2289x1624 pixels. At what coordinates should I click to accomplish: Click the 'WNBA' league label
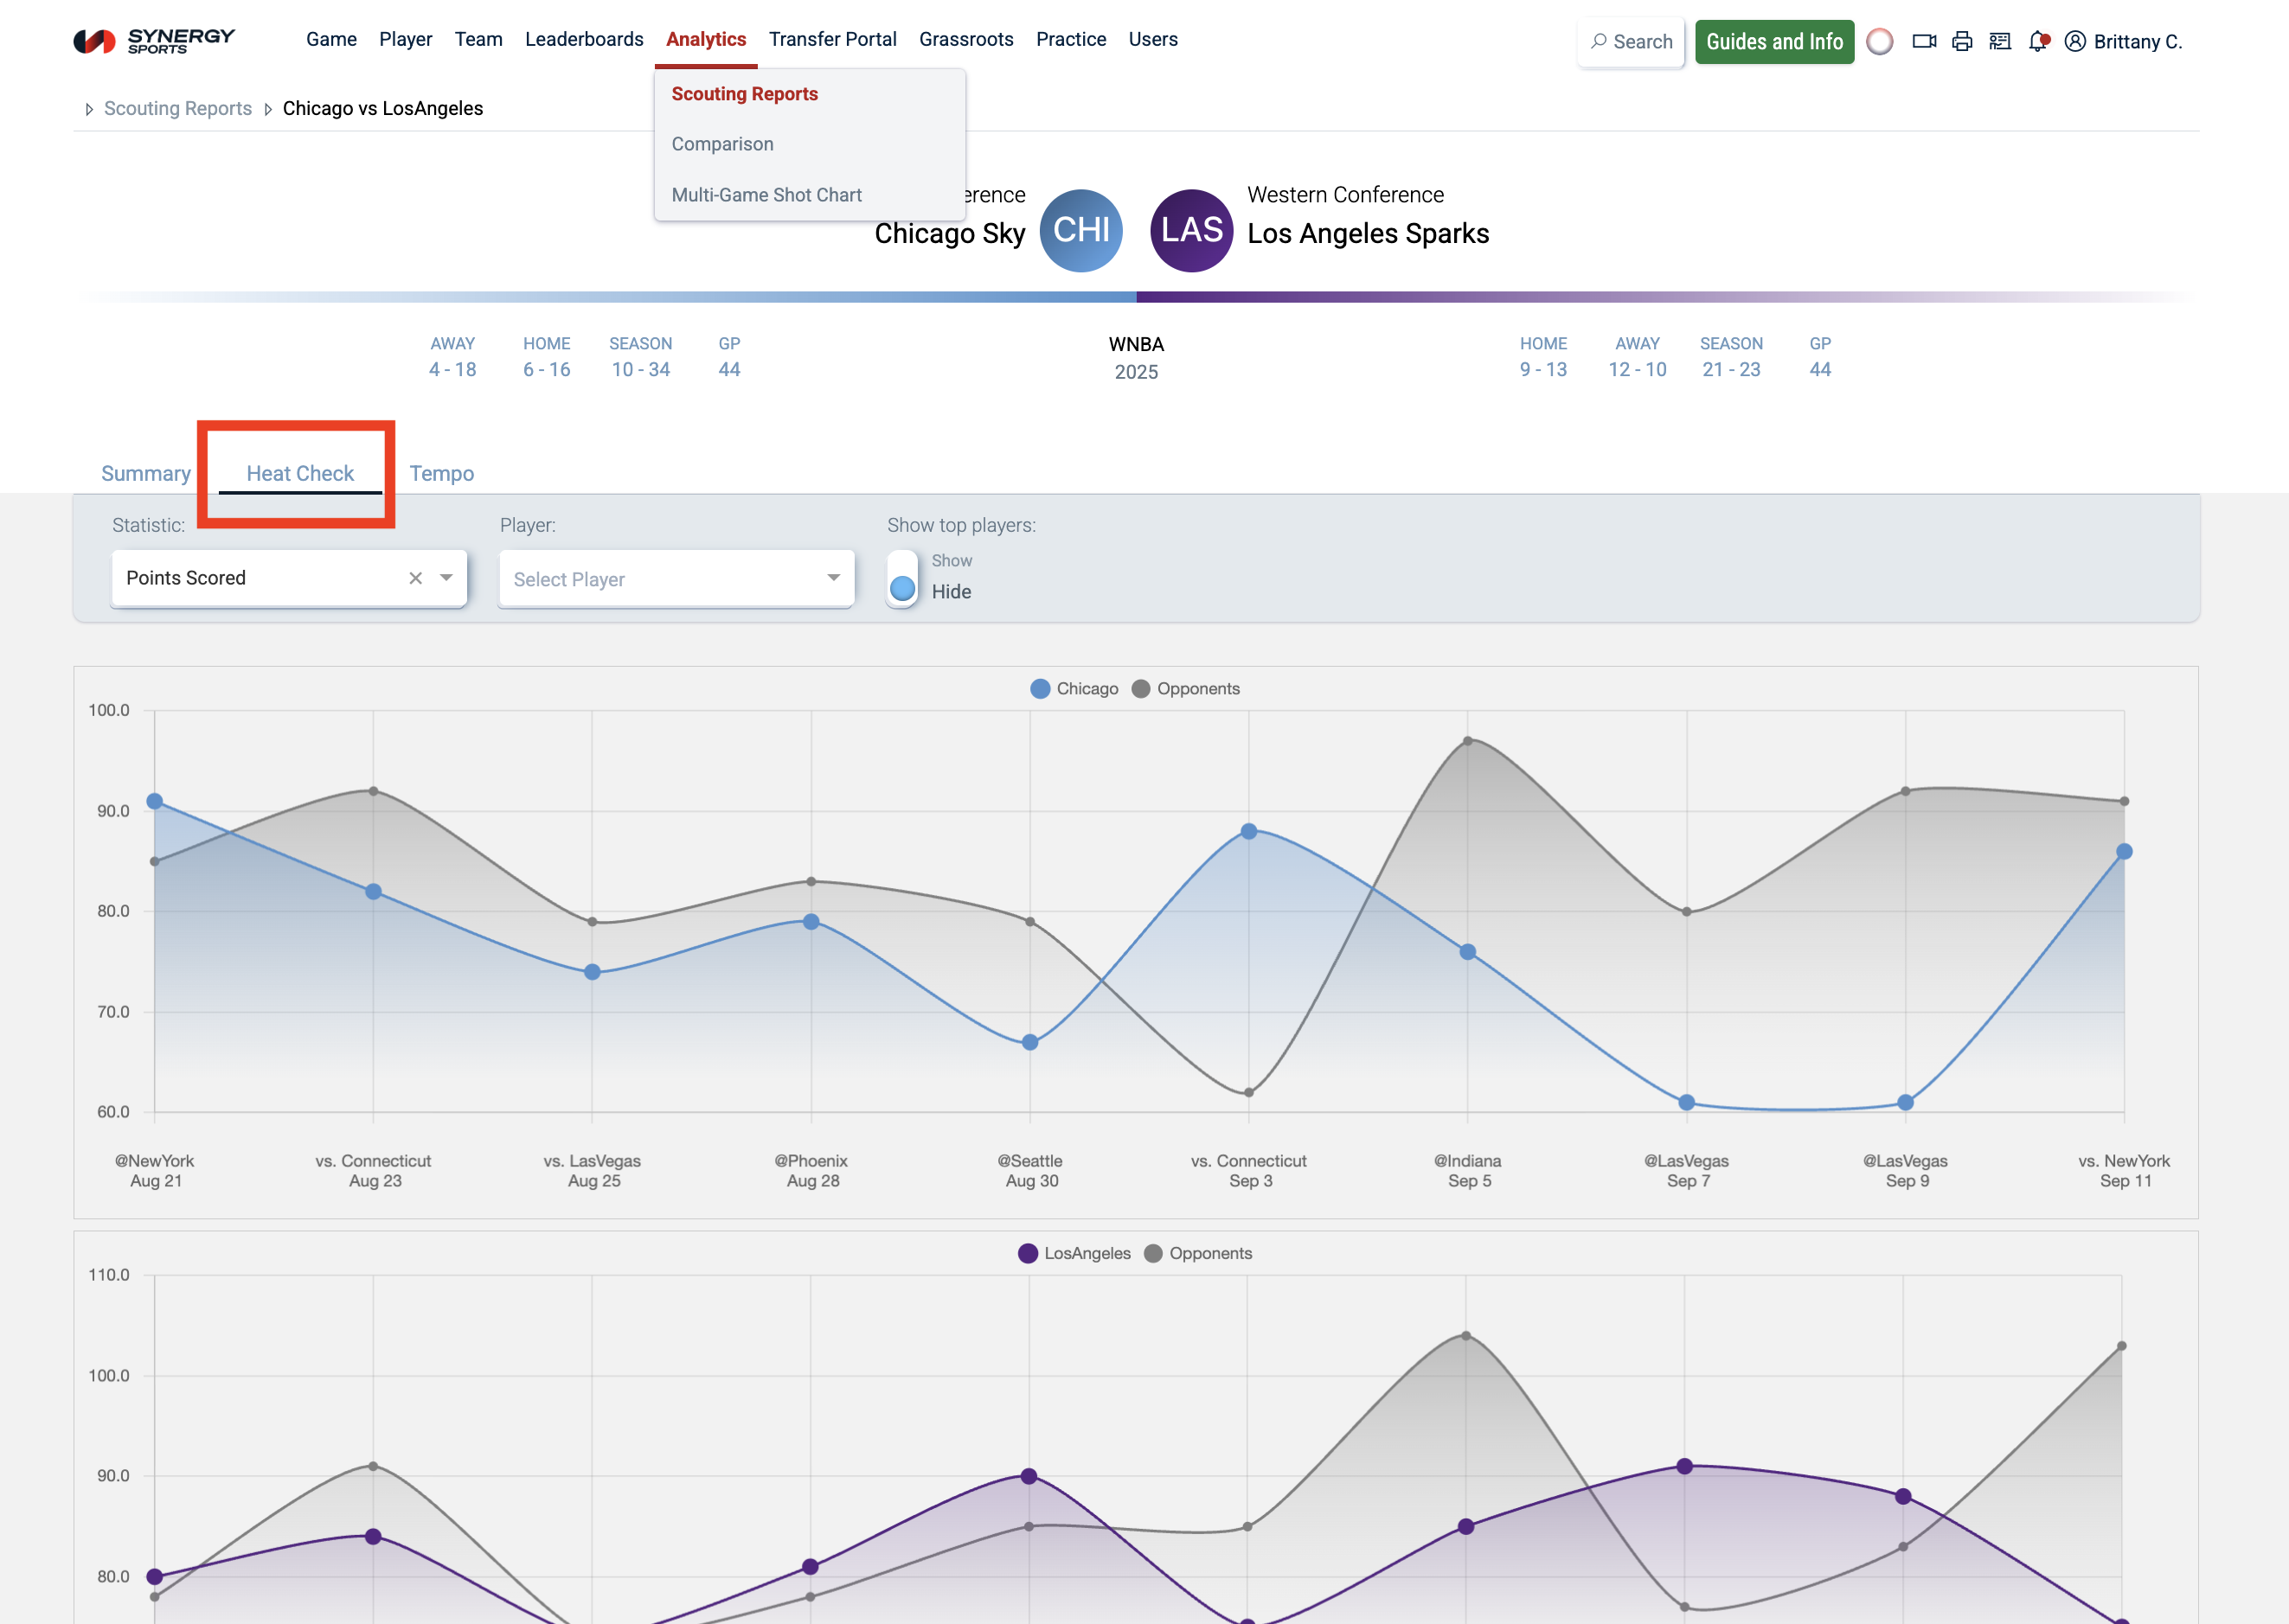coord(1137,345)
